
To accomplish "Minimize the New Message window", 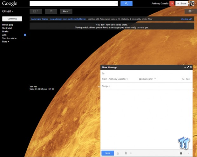I will [185, 67].
